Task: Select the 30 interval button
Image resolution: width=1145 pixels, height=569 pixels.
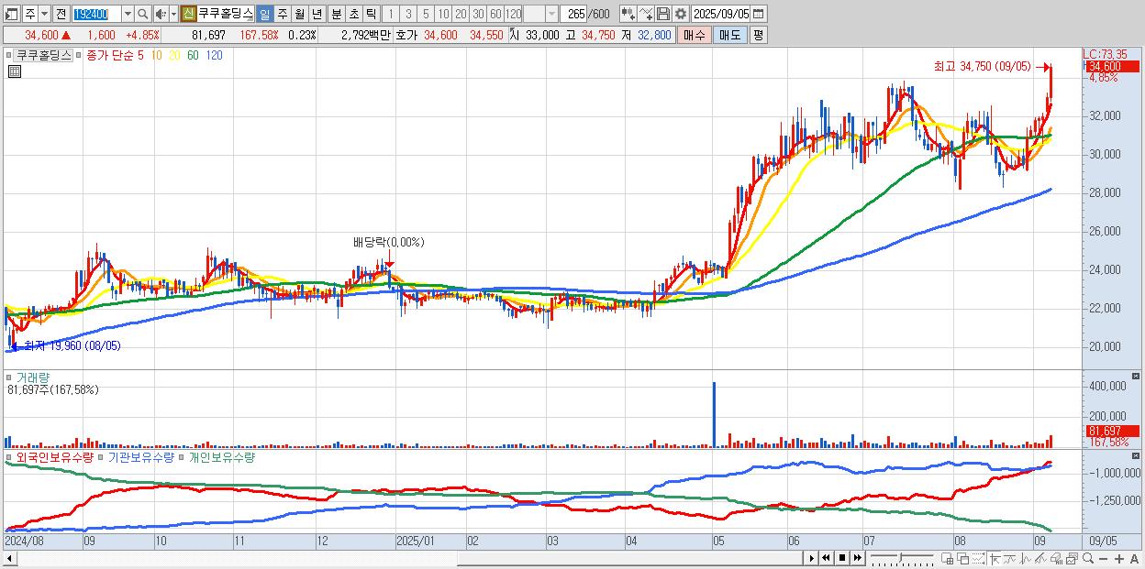Action: (478, 14)
